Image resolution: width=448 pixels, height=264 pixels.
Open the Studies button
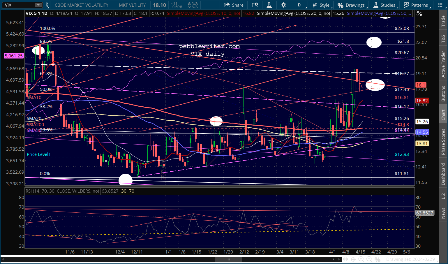click(x=384, y=5)
